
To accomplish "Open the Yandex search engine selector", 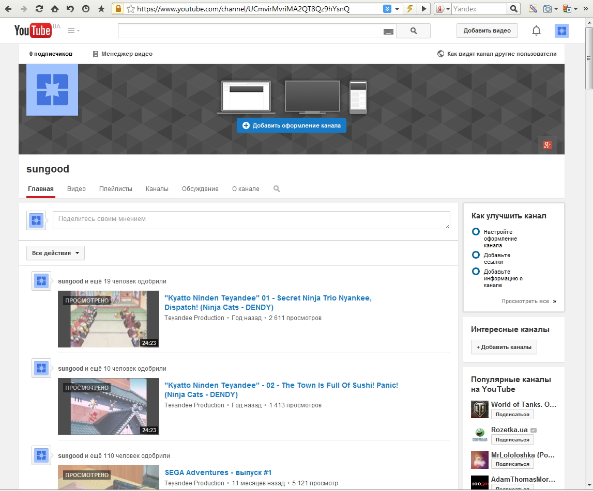I will point(443,9).
